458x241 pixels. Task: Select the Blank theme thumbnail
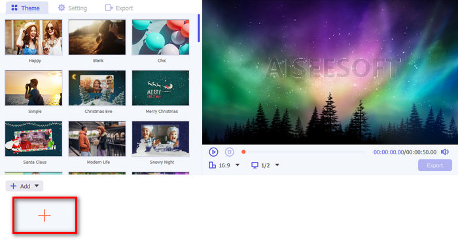pos(97,37)
